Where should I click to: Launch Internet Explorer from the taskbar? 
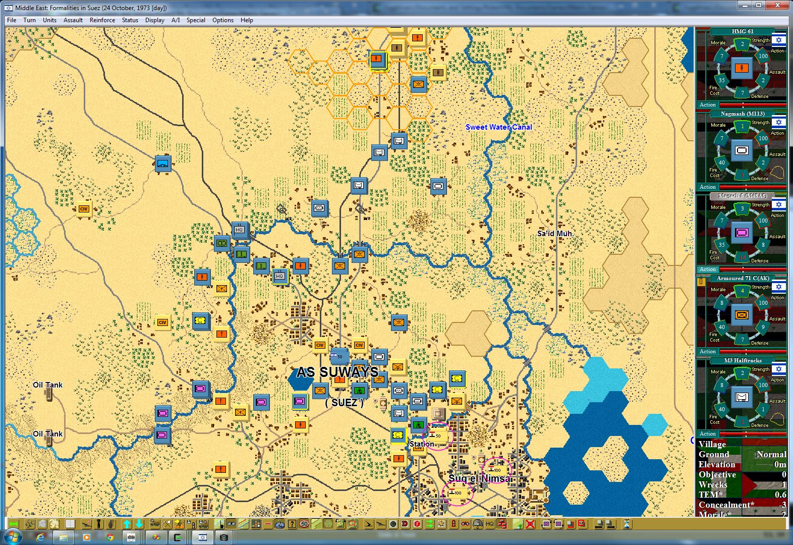40,537
